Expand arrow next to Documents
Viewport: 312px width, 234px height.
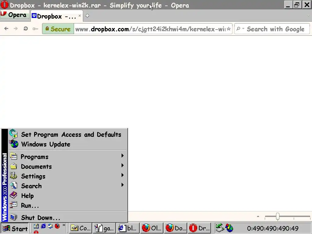click(122, 165)
